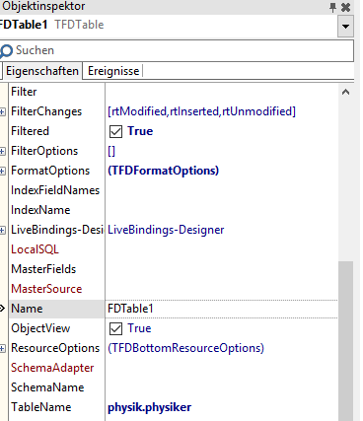Select the IndexFieldNames property
The width and height of the screenshot is (363, 421).
click(x=55, y=190)
